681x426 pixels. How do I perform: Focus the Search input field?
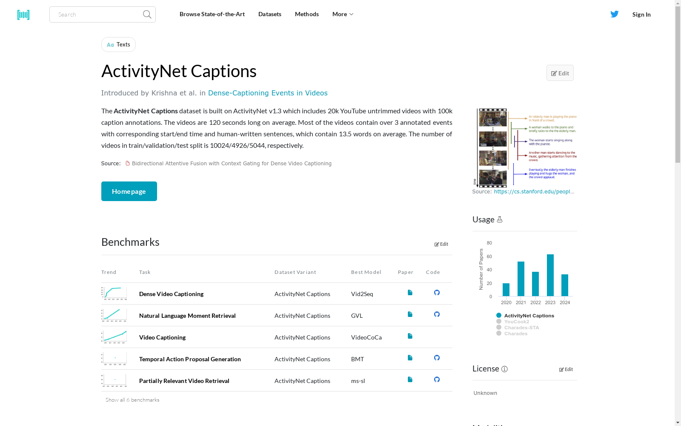(x=98, y=14)
